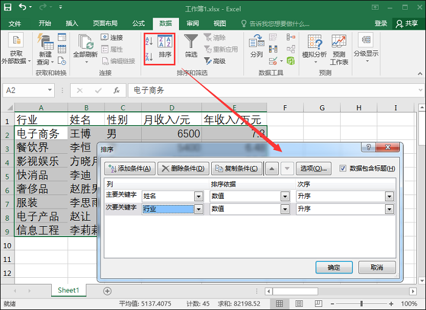Expand the 次要关键字 column dropdown (行业)

click(x=198, y=209)
